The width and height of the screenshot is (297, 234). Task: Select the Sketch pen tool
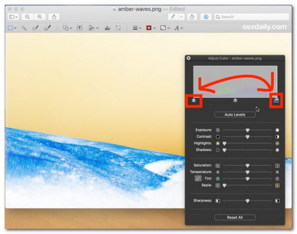[35, 28]
